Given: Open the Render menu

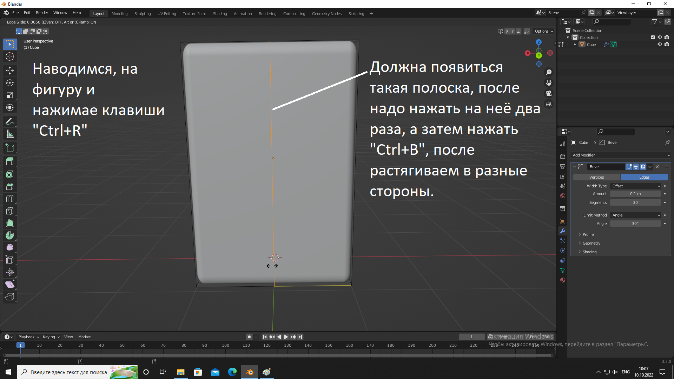Looking at the screenshot, I should point(42,13).
